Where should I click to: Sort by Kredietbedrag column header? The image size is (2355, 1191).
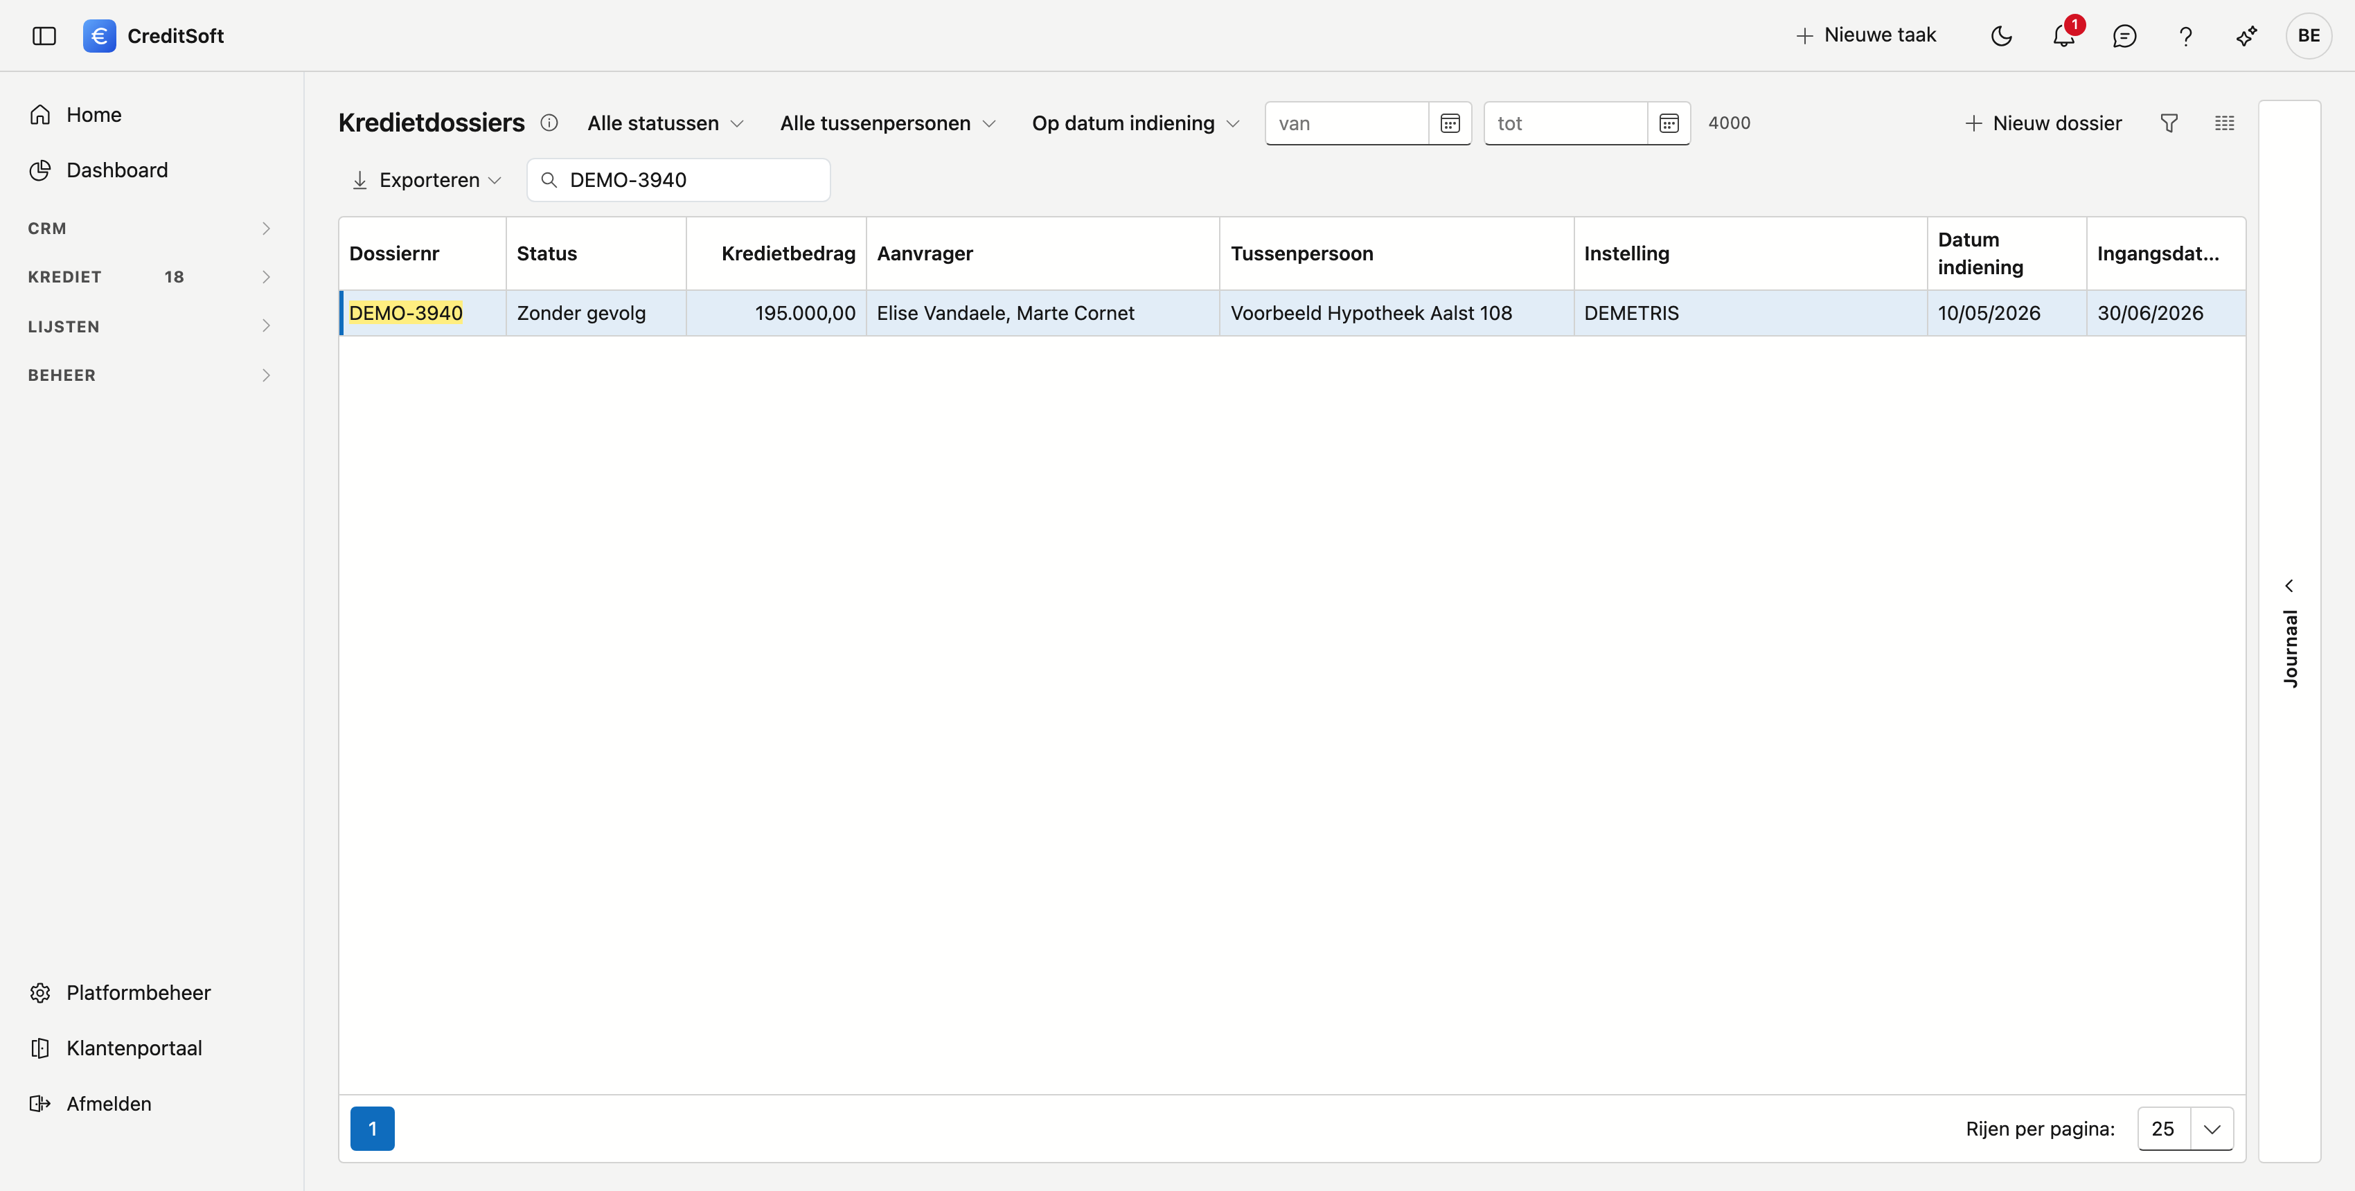pos(776,253)
